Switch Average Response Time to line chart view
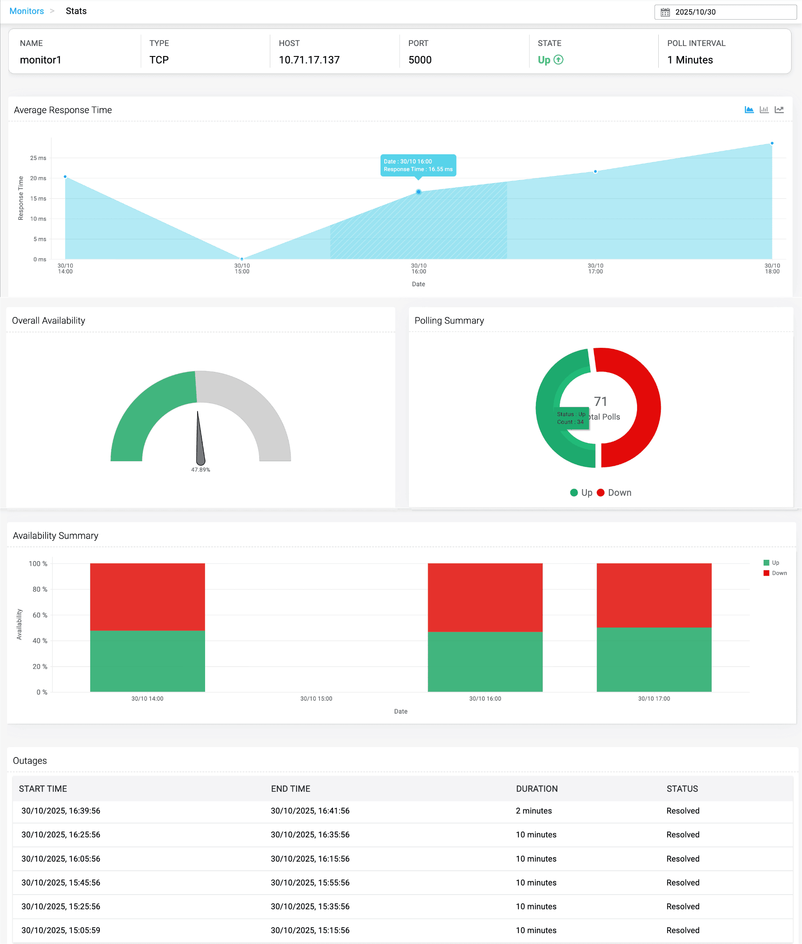 point(779,109)
